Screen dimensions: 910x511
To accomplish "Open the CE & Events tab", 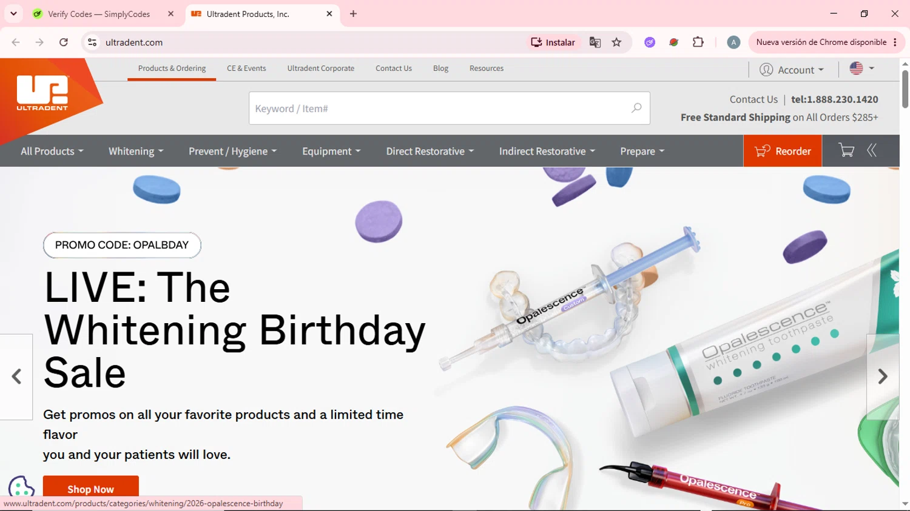I will point(246,68).
